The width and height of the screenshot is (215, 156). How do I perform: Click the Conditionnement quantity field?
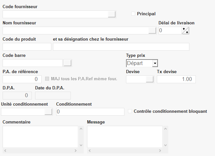tap(90, 112)
